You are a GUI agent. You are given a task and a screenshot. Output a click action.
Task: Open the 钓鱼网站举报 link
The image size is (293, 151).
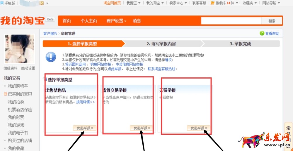(x=101, y=65)
